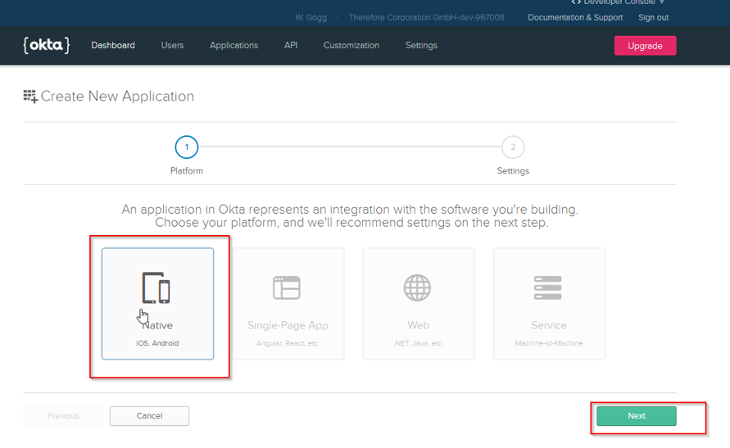
Task: Open the Settings navigation menu
Action: point(421,46)
